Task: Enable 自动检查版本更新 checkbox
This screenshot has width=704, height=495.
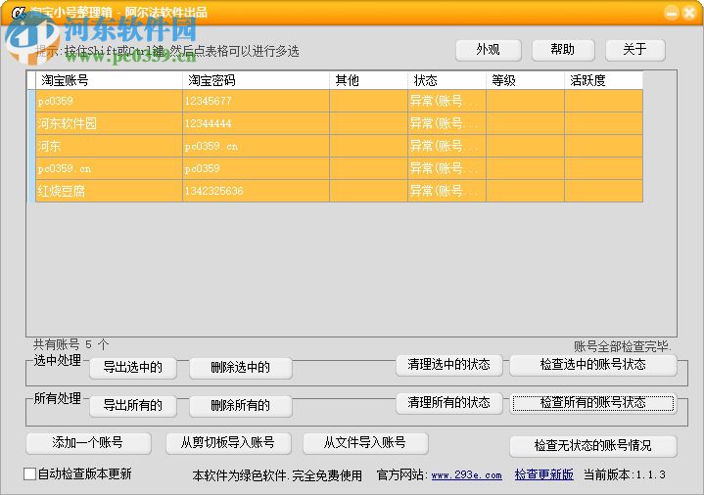Action: (x=29, y=473)
